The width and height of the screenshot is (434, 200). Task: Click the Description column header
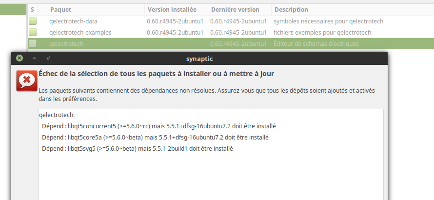click(291, 10)
